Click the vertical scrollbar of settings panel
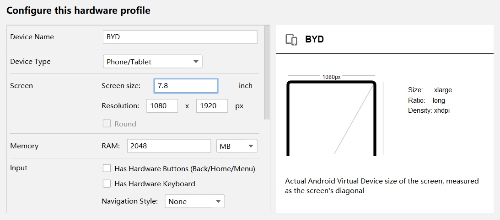500x220 pixels. (267, 73)
